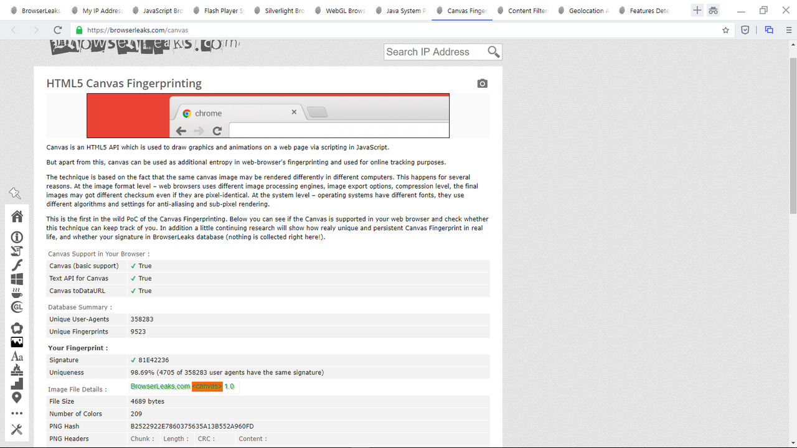This screenshot has height=448, width=797.
Task: Switch to the My IP Address tab
Action: 97,11
